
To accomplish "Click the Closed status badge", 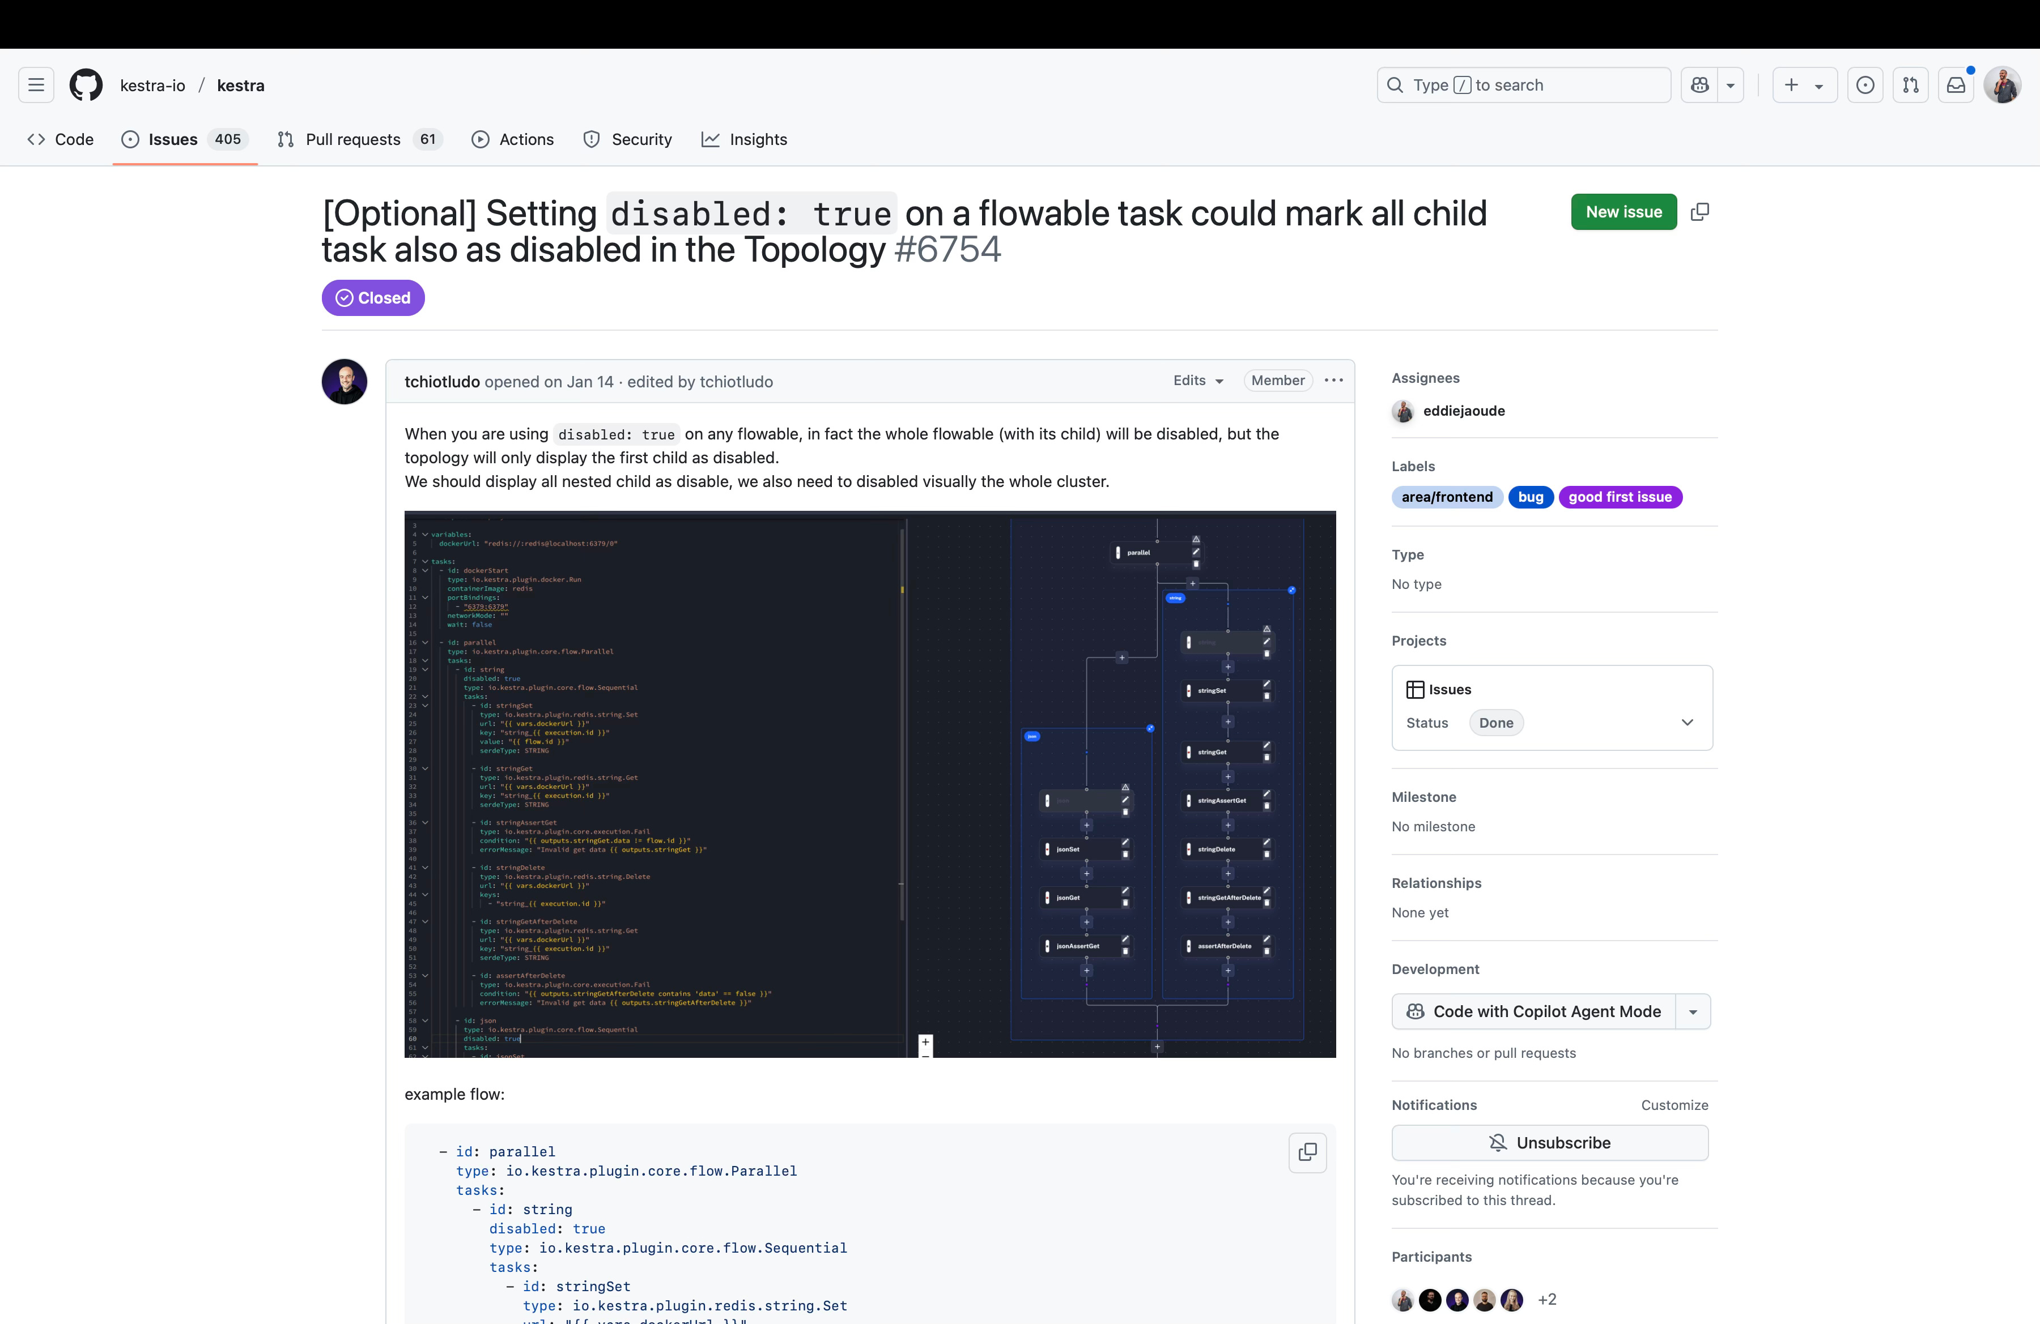I will 373,297.
